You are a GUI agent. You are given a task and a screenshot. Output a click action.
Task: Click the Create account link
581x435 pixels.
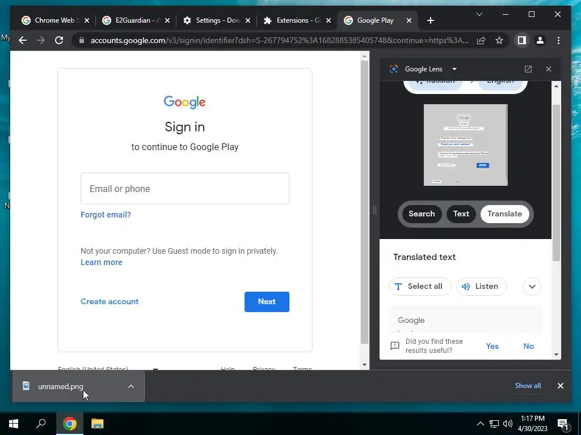pyautogui.click(x=110, y=301)
